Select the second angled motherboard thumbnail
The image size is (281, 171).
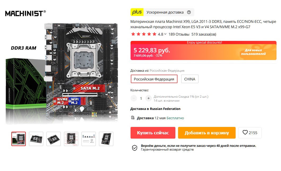point(54,139)
